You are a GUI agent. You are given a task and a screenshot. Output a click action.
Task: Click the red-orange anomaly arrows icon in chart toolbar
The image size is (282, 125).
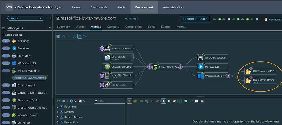tap(152, 101)
